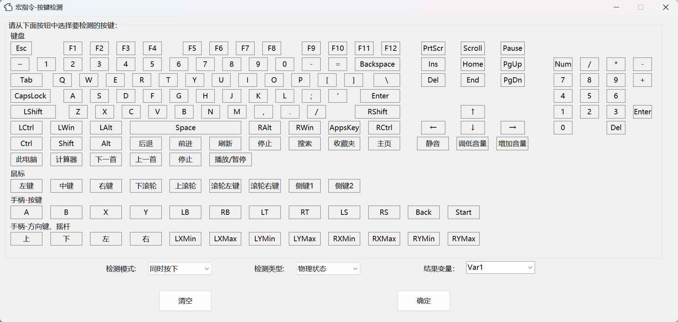Screen dimensions: 678x322
Task: Choose the RYMin joystick button
Action: click(424, 239)
